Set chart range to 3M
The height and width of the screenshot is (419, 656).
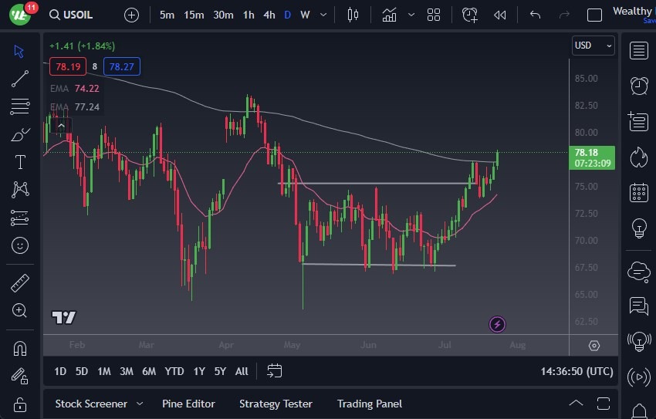coord(127,371)
